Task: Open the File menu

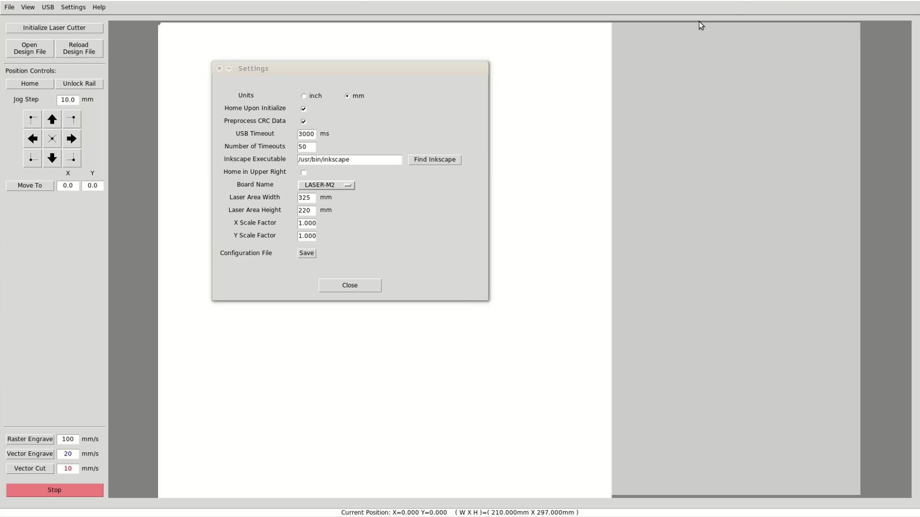Action: point(9,7)
